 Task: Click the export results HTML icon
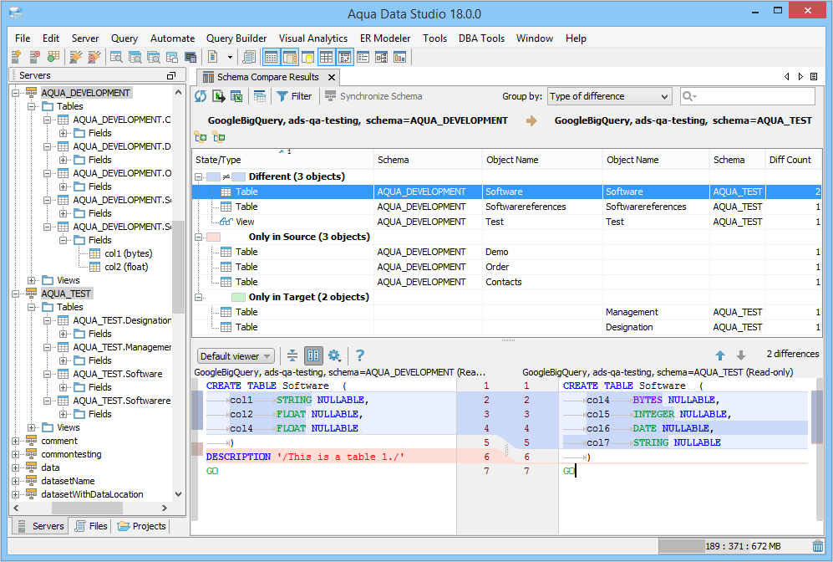[218, 96]
